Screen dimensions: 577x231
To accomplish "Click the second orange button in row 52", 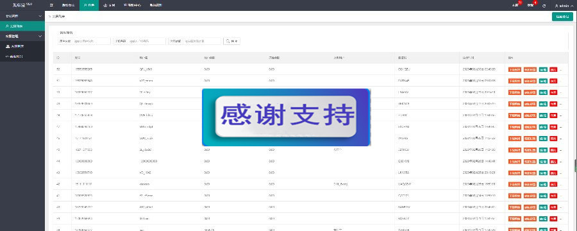I will tap(530, 69).
